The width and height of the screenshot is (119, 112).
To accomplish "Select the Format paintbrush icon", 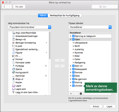I will pos(13,59).
